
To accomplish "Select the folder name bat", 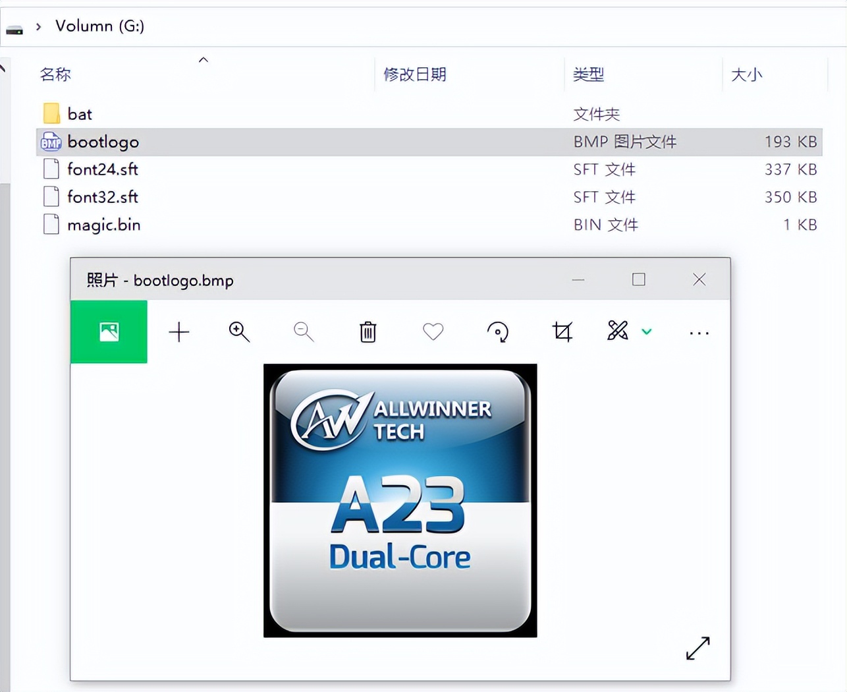I will 80,114.
